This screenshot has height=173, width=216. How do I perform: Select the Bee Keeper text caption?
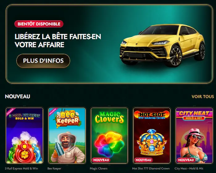click(54, 168)
